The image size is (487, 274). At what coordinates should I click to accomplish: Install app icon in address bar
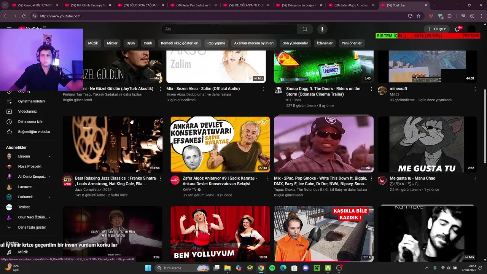pos(410,16)
